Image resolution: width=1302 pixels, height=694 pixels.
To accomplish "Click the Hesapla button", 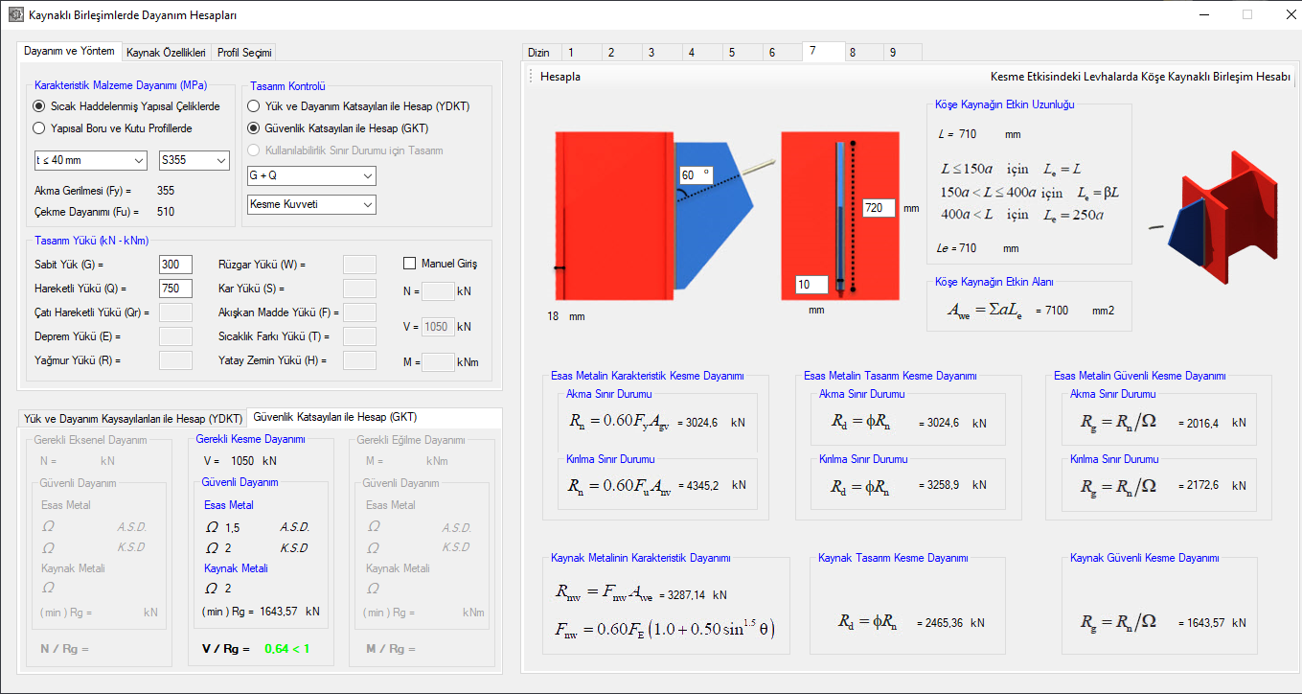I will click(560, 77).
